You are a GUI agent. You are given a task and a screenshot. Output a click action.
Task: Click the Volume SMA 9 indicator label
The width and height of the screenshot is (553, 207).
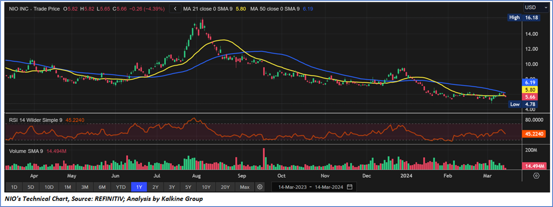[27, 151]
